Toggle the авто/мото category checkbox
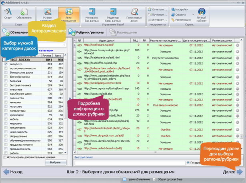The width and height of the screenshot is (246, 183). (x=6, y=64)
